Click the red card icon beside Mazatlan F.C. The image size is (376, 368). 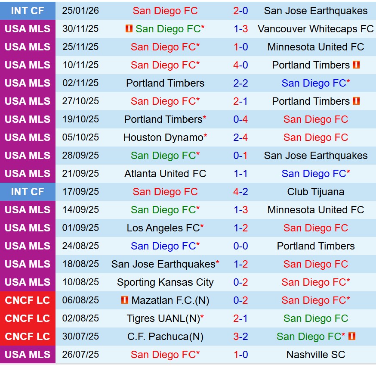coord(125,300)
